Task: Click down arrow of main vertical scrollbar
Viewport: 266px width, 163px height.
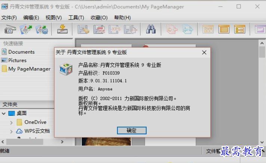Action: [262, 143]
